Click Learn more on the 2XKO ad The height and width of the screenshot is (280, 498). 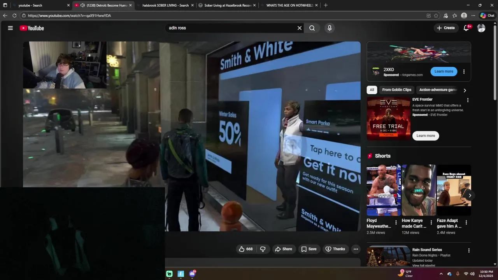click(x=444, y=72)
